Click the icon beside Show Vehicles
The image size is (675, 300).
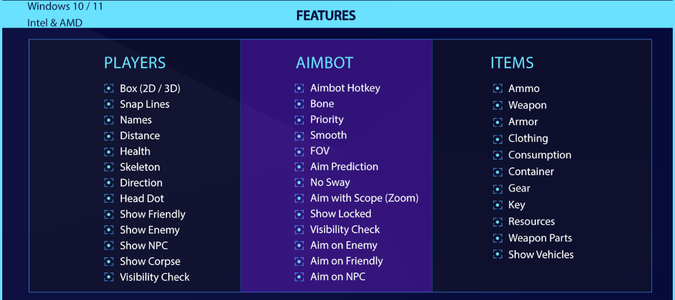click(498, 254)
